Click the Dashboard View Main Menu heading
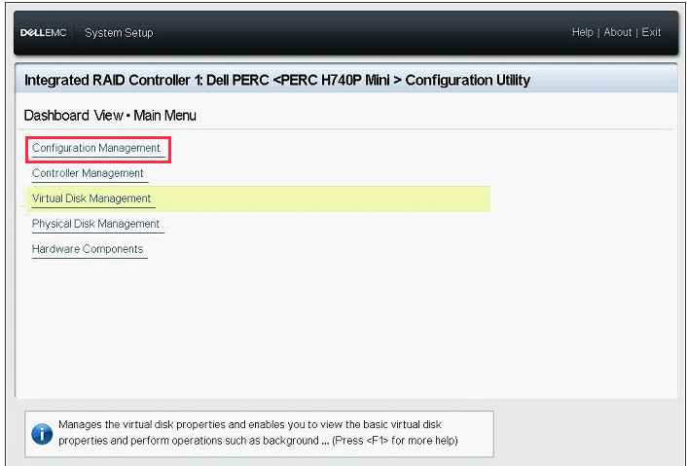The height and width of the screenshot is (466, 687). tap(110, 116)
